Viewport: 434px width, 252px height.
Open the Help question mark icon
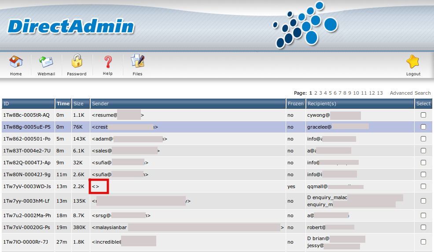tap(108, 62)
